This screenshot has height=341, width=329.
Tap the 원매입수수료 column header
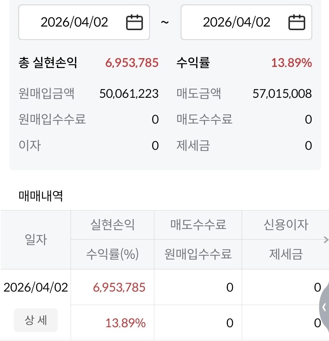(x=198, y=254)
